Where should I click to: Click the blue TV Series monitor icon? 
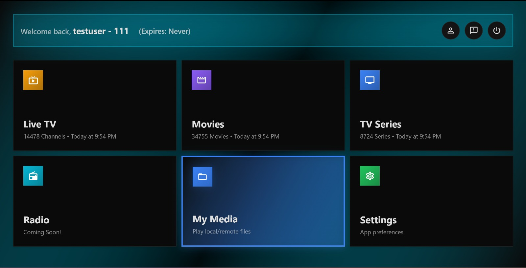pos(370,80)
